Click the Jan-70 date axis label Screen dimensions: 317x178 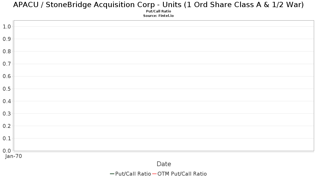(13, 156)
